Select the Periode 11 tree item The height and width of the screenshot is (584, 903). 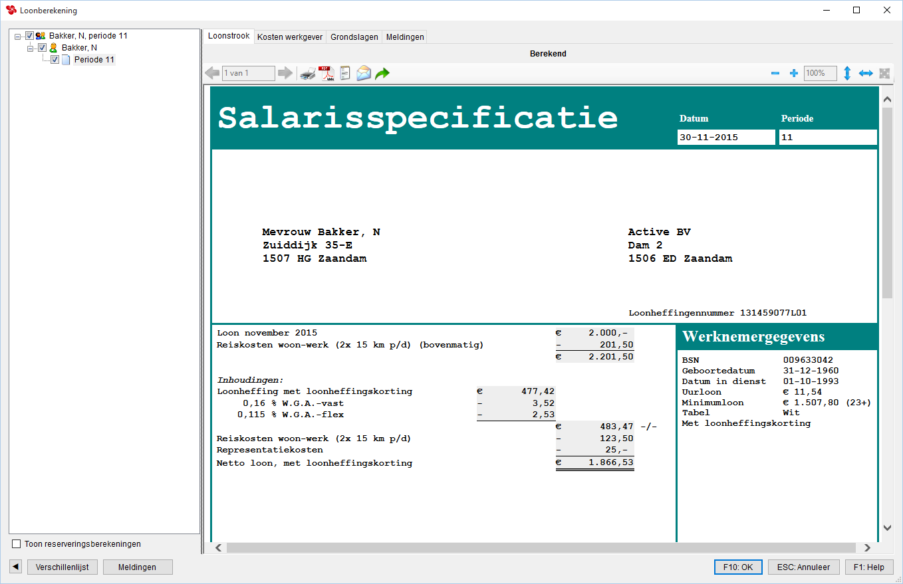click(94, 60)
